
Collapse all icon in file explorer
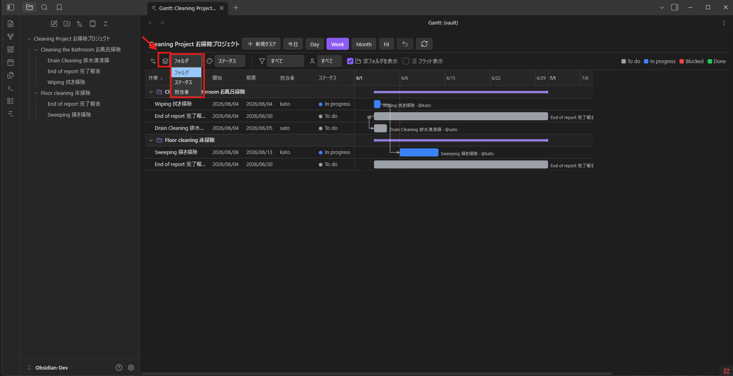click(x=106, y=24)
